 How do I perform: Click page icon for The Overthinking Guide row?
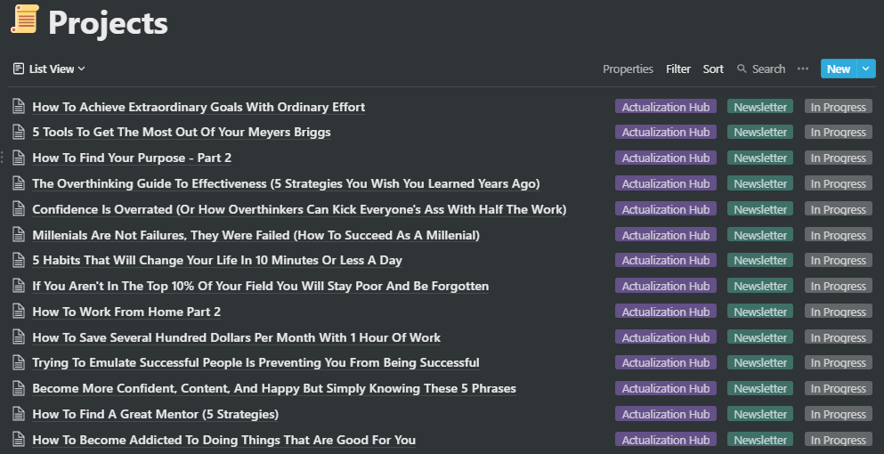[x=20, y=182]
